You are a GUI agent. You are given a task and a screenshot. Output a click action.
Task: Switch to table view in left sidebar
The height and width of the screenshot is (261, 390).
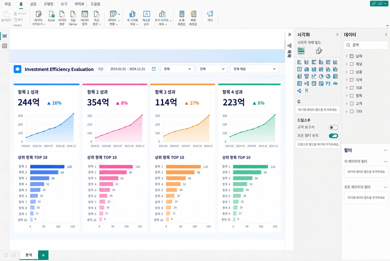5,46
